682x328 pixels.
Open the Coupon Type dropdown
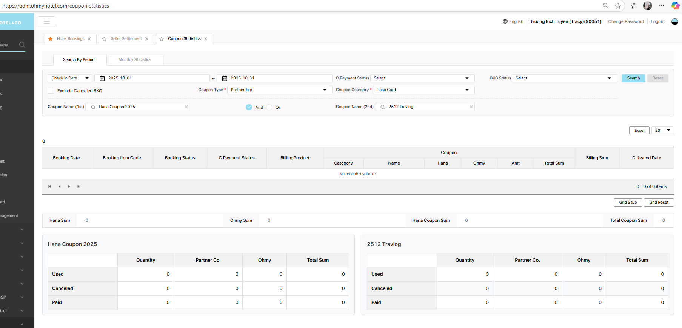tap(279, 90)
